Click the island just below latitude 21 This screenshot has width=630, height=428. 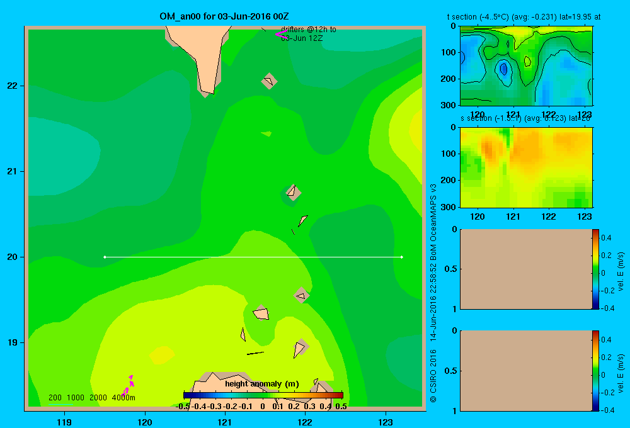(x=293, y=193)
